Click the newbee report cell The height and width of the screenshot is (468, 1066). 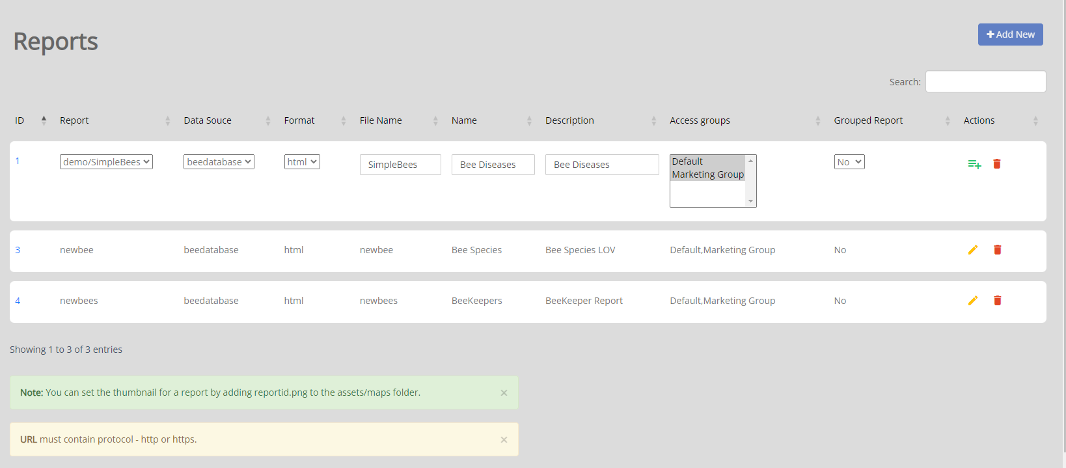[x=77, y=250]
